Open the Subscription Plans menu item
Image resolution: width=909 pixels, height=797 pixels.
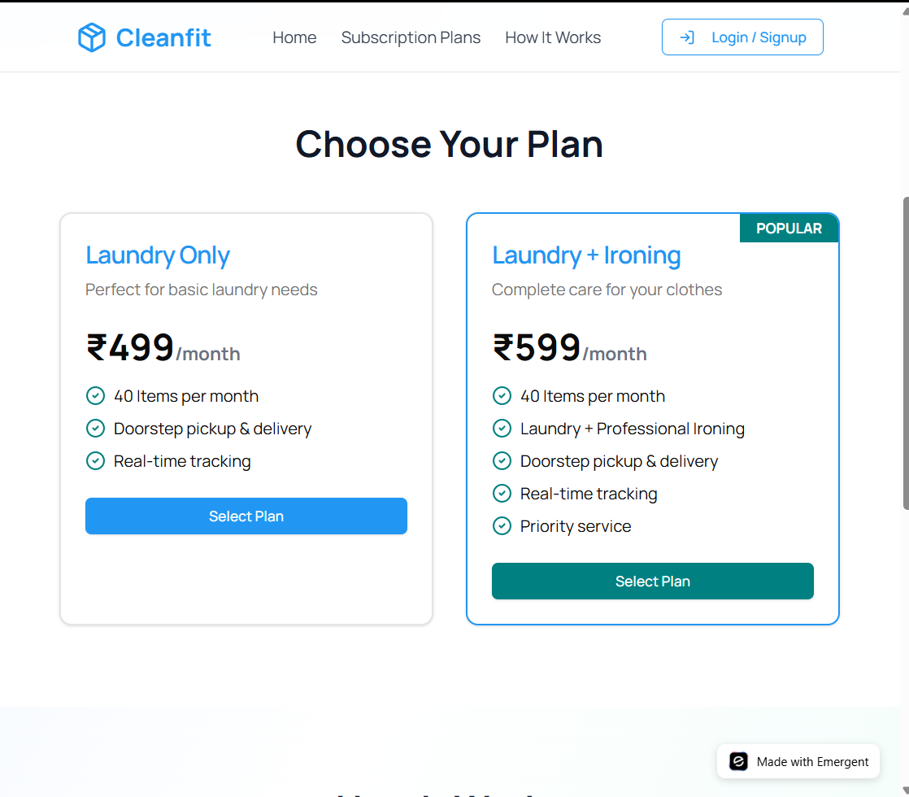411,37
